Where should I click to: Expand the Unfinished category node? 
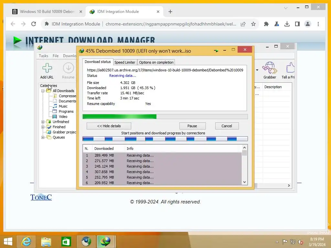[x=43, y=122]
